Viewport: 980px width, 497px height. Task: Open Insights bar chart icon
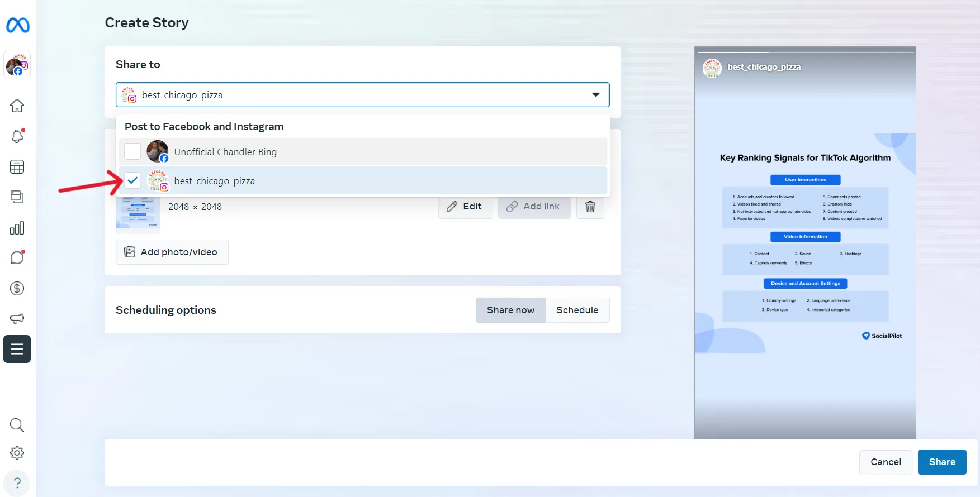coord(17,228)
